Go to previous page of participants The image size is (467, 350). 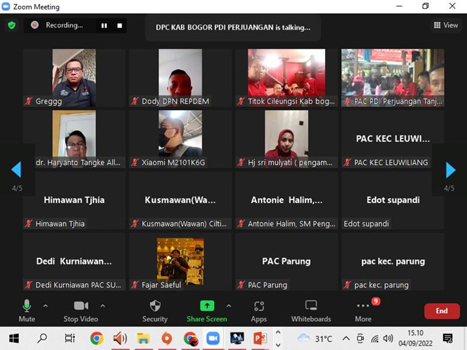click(x=16, y=170)
